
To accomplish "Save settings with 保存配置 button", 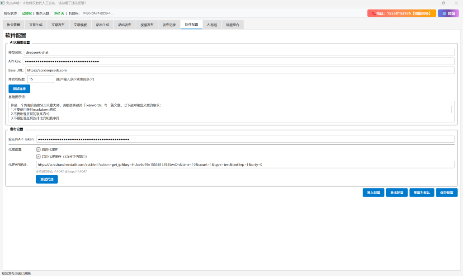I will pos(447,193).
